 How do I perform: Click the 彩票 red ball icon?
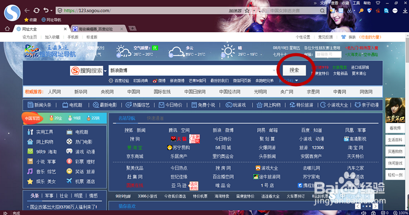click(x=69, y=161)
